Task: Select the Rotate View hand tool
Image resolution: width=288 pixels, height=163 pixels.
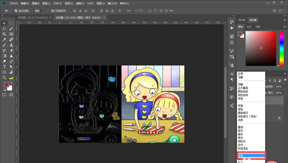Action: [12, 72]
